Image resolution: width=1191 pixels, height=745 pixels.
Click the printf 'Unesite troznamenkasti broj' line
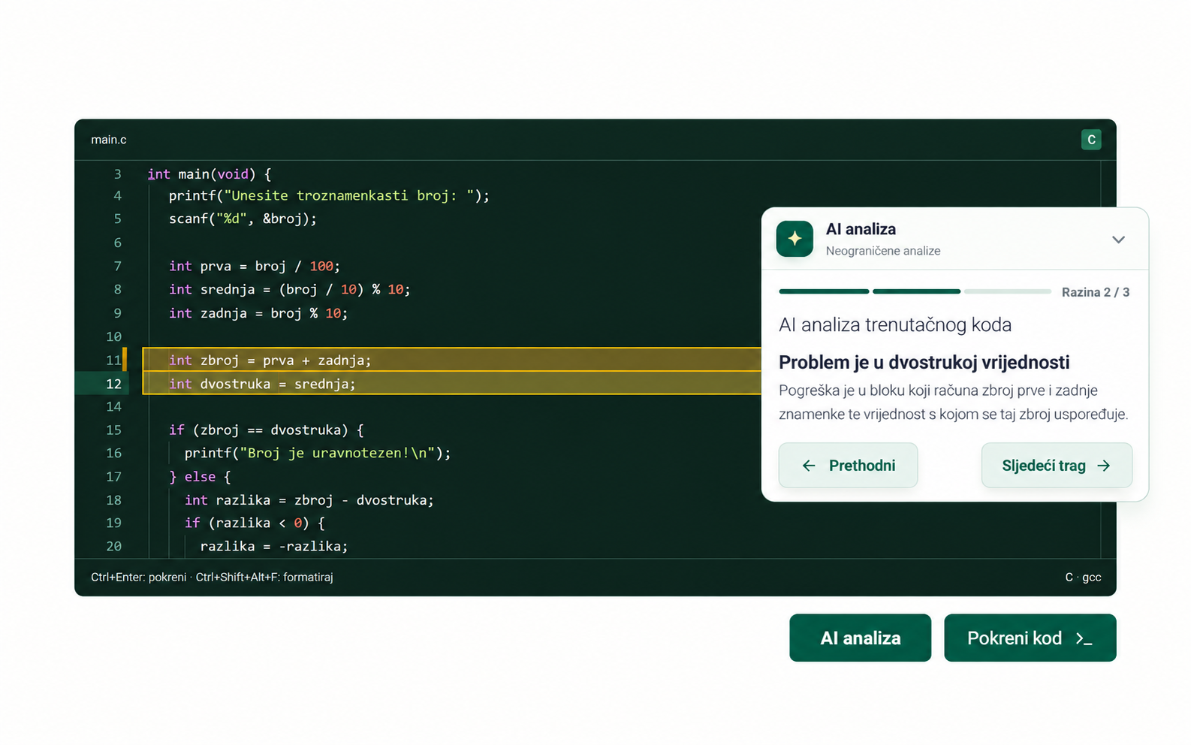pyautogui.click(x=329, y=196)
